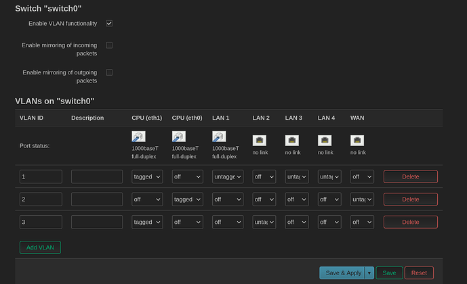Open VLAN 3 LAN 1 dropdown
467x284 pixels.
tap(228, 222)
